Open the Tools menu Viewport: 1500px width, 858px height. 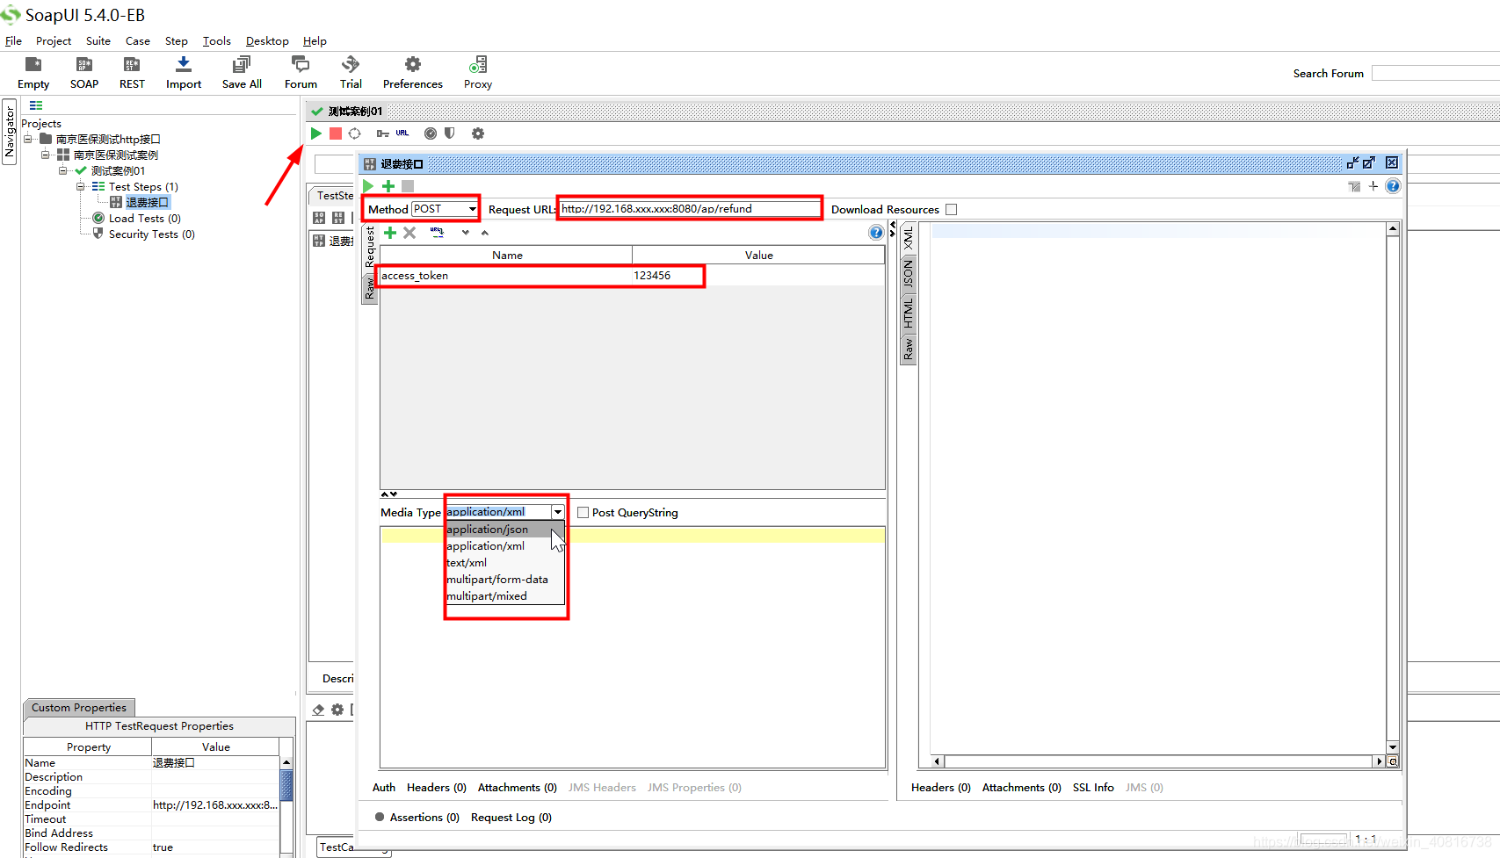click(x=217, y=41)
